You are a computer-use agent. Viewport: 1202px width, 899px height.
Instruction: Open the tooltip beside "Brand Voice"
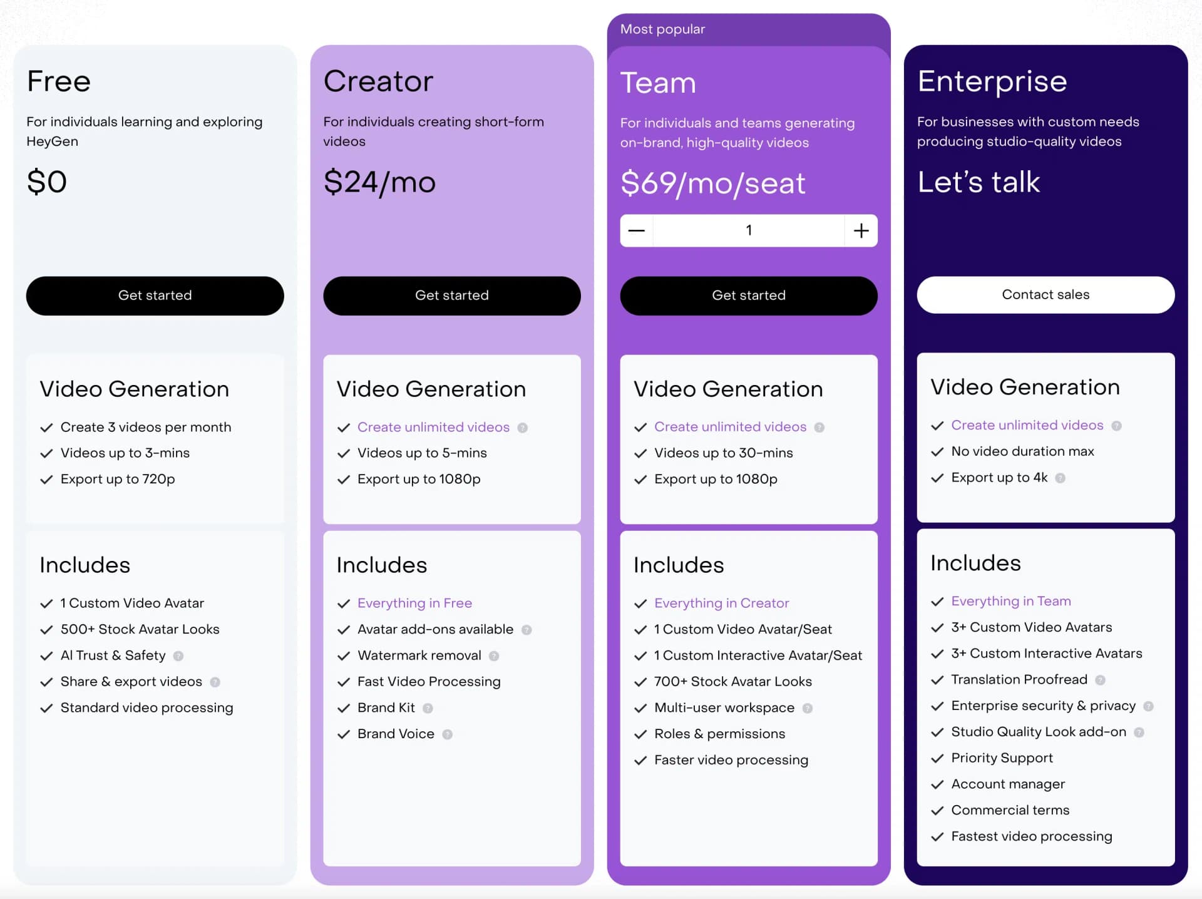tap(446, 734)
